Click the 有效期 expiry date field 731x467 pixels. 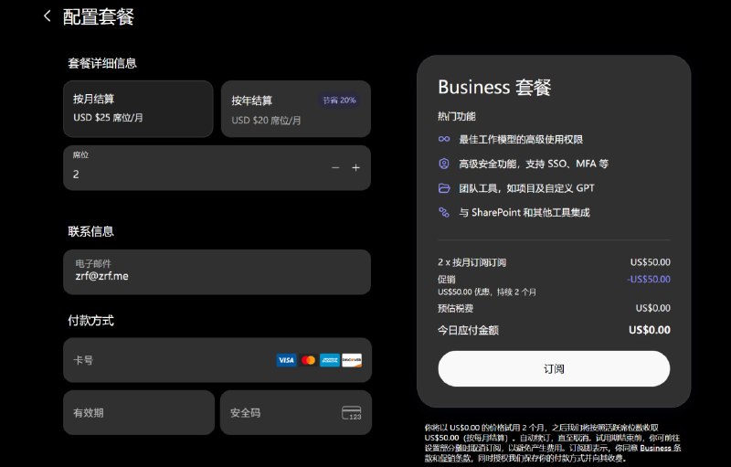click(x=139, y=412)
